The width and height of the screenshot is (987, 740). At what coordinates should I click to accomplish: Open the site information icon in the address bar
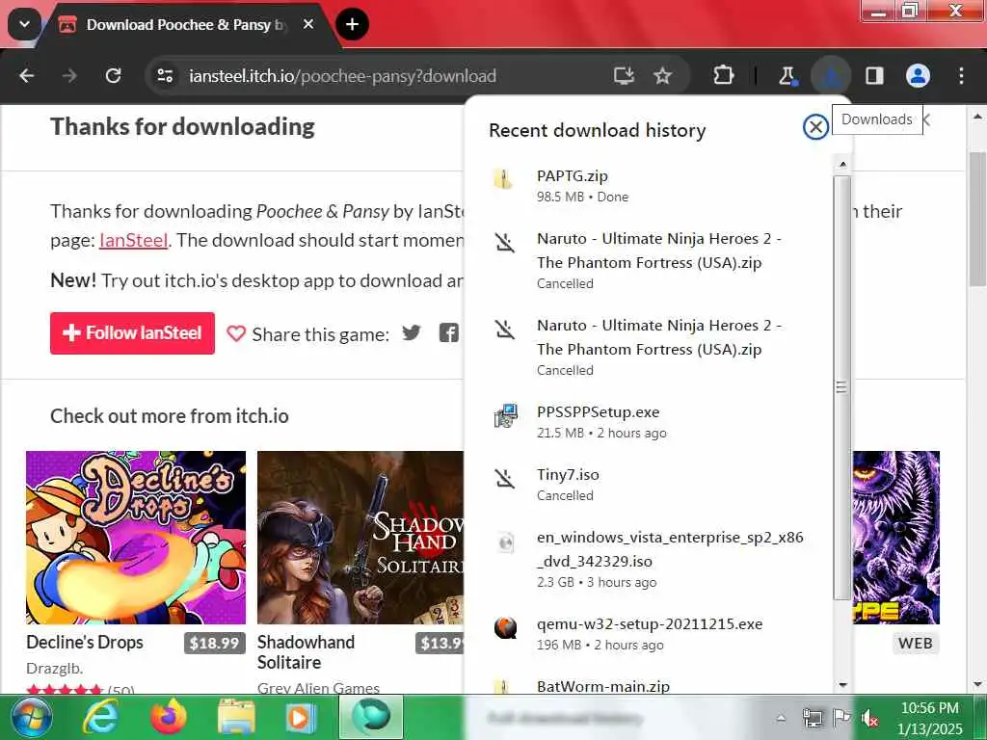(x=166, y=76)
